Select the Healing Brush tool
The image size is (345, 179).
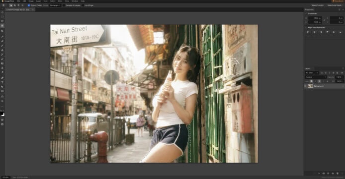[x=2, y=41]
